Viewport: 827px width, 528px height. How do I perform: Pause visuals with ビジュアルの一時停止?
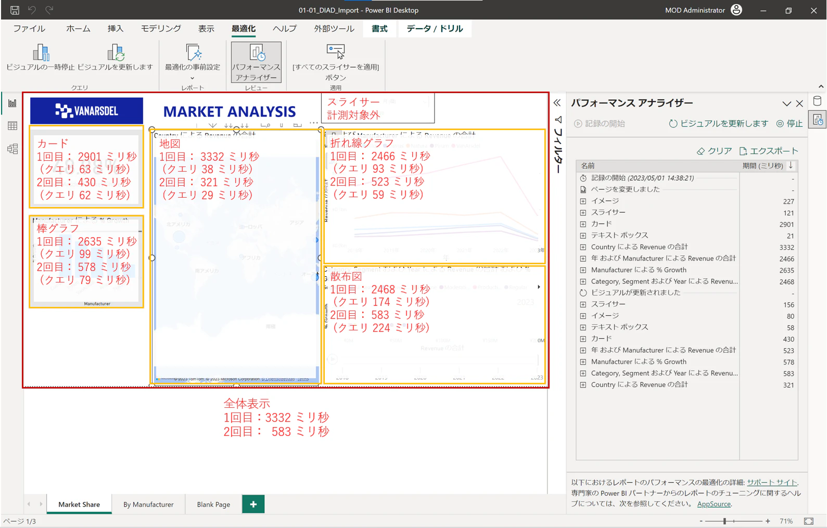(x=41, y=58)
